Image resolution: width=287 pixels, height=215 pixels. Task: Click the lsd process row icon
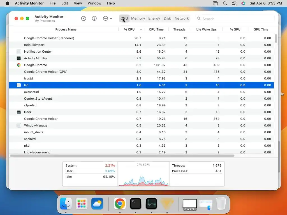click(x=19, y=85)
